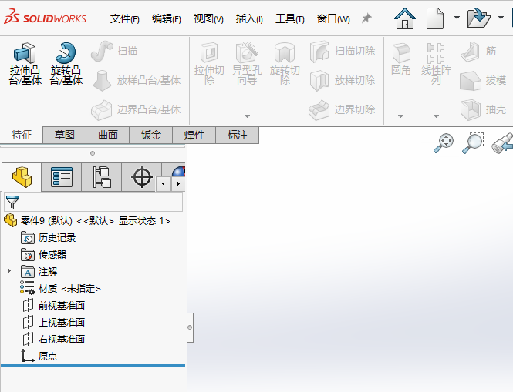Open the 文件(F) menu
513x392 pixels.
tap(125, 18)
